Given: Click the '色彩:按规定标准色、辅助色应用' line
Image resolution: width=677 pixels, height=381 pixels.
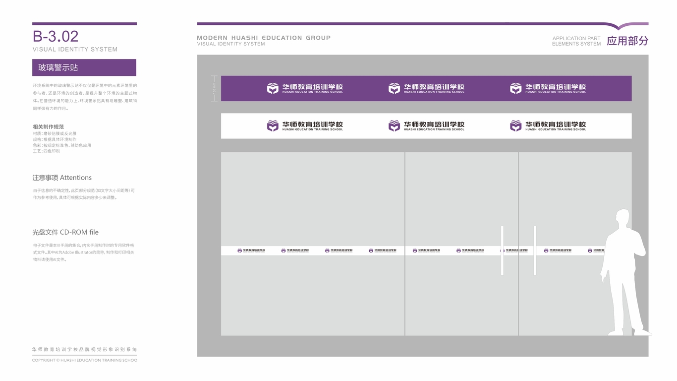Looking at the screenshot, I should click(x=62, y=145).
